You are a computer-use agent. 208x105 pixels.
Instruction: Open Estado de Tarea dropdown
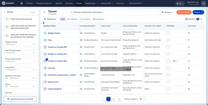pyautogui.click(x=20, y=44)
